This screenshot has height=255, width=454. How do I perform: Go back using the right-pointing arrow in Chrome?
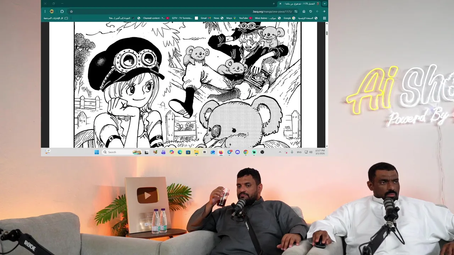coord(324,11)
